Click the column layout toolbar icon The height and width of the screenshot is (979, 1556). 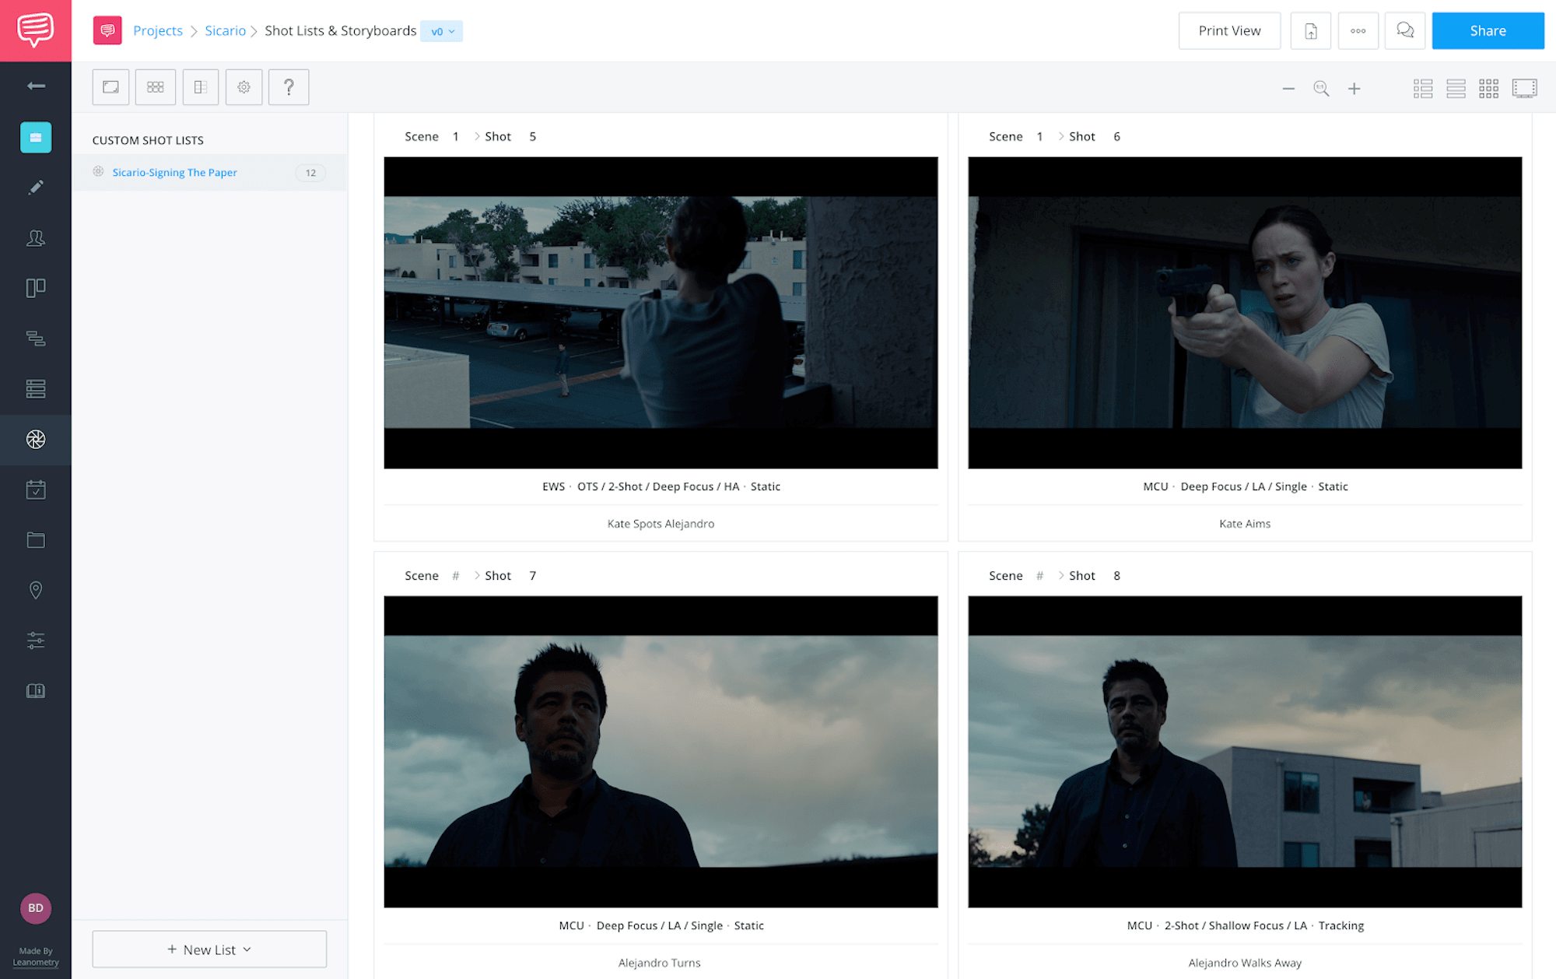(x=201, y=87)
